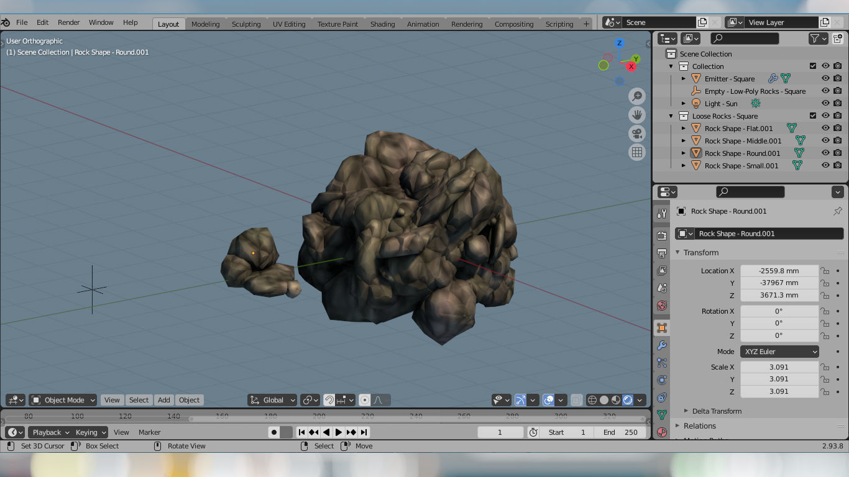Open the Keying dropdown in timeline
Viewport: 849px width, 477px height.
point(90,432)
